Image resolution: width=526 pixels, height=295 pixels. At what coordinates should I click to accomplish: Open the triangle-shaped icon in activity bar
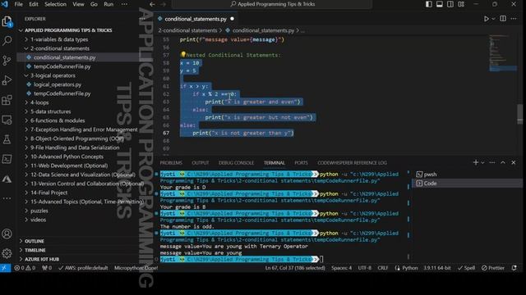(7, 179)
